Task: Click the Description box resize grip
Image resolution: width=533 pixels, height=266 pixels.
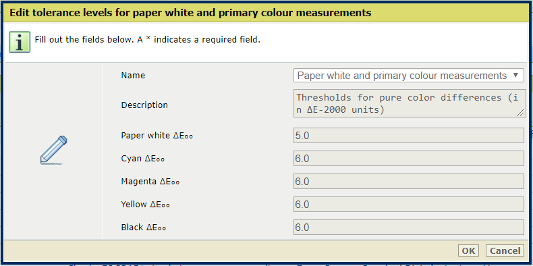Action: coord(520,113)
